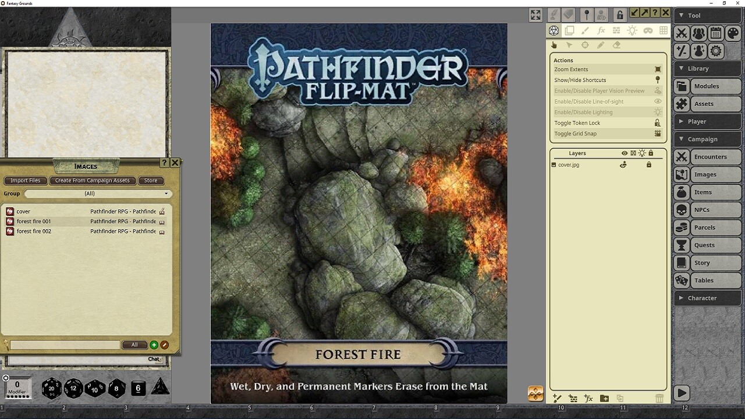Select the Pointer tool in the image toolbar
Image resolution: width=745 pixels, height=419 pixels.
tap(570, 45)
